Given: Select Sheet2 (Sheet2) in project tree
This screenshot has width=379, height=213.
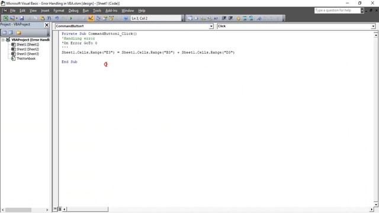Looking at the screenshot, I should [x=28, y=49].
